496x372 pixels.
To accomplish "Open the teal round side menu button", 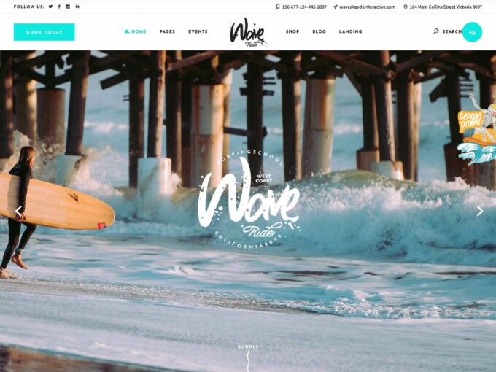I will coord(472,32).
